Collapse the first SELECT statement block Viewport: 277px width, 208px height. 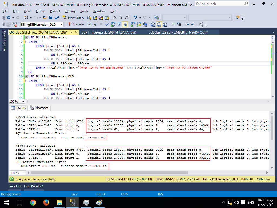coord(26,42)
